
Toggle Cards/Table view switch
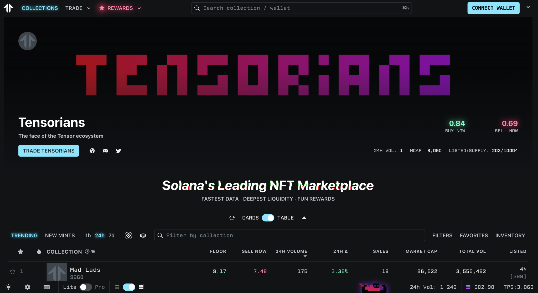[268, 218]
